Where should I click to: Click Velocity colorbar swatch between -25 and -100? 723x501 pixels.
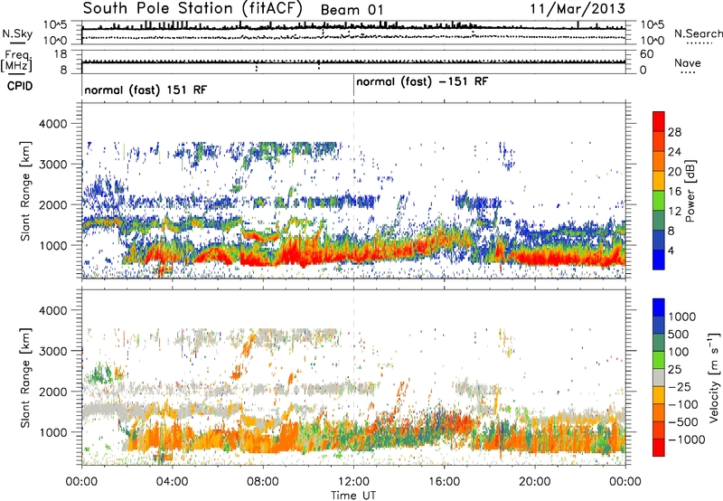coord(659,395)
